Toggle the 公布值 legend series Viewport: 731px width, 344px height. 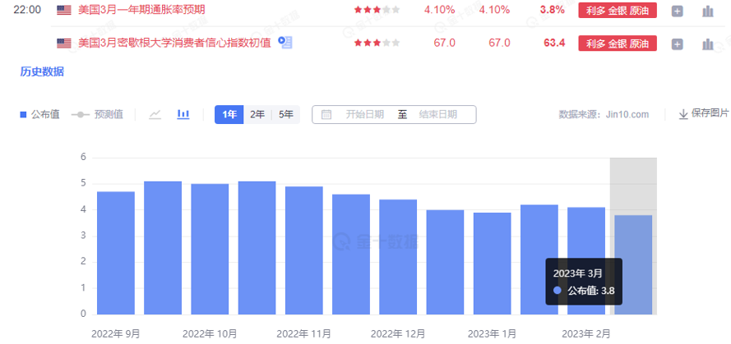(x=39, y=114)
